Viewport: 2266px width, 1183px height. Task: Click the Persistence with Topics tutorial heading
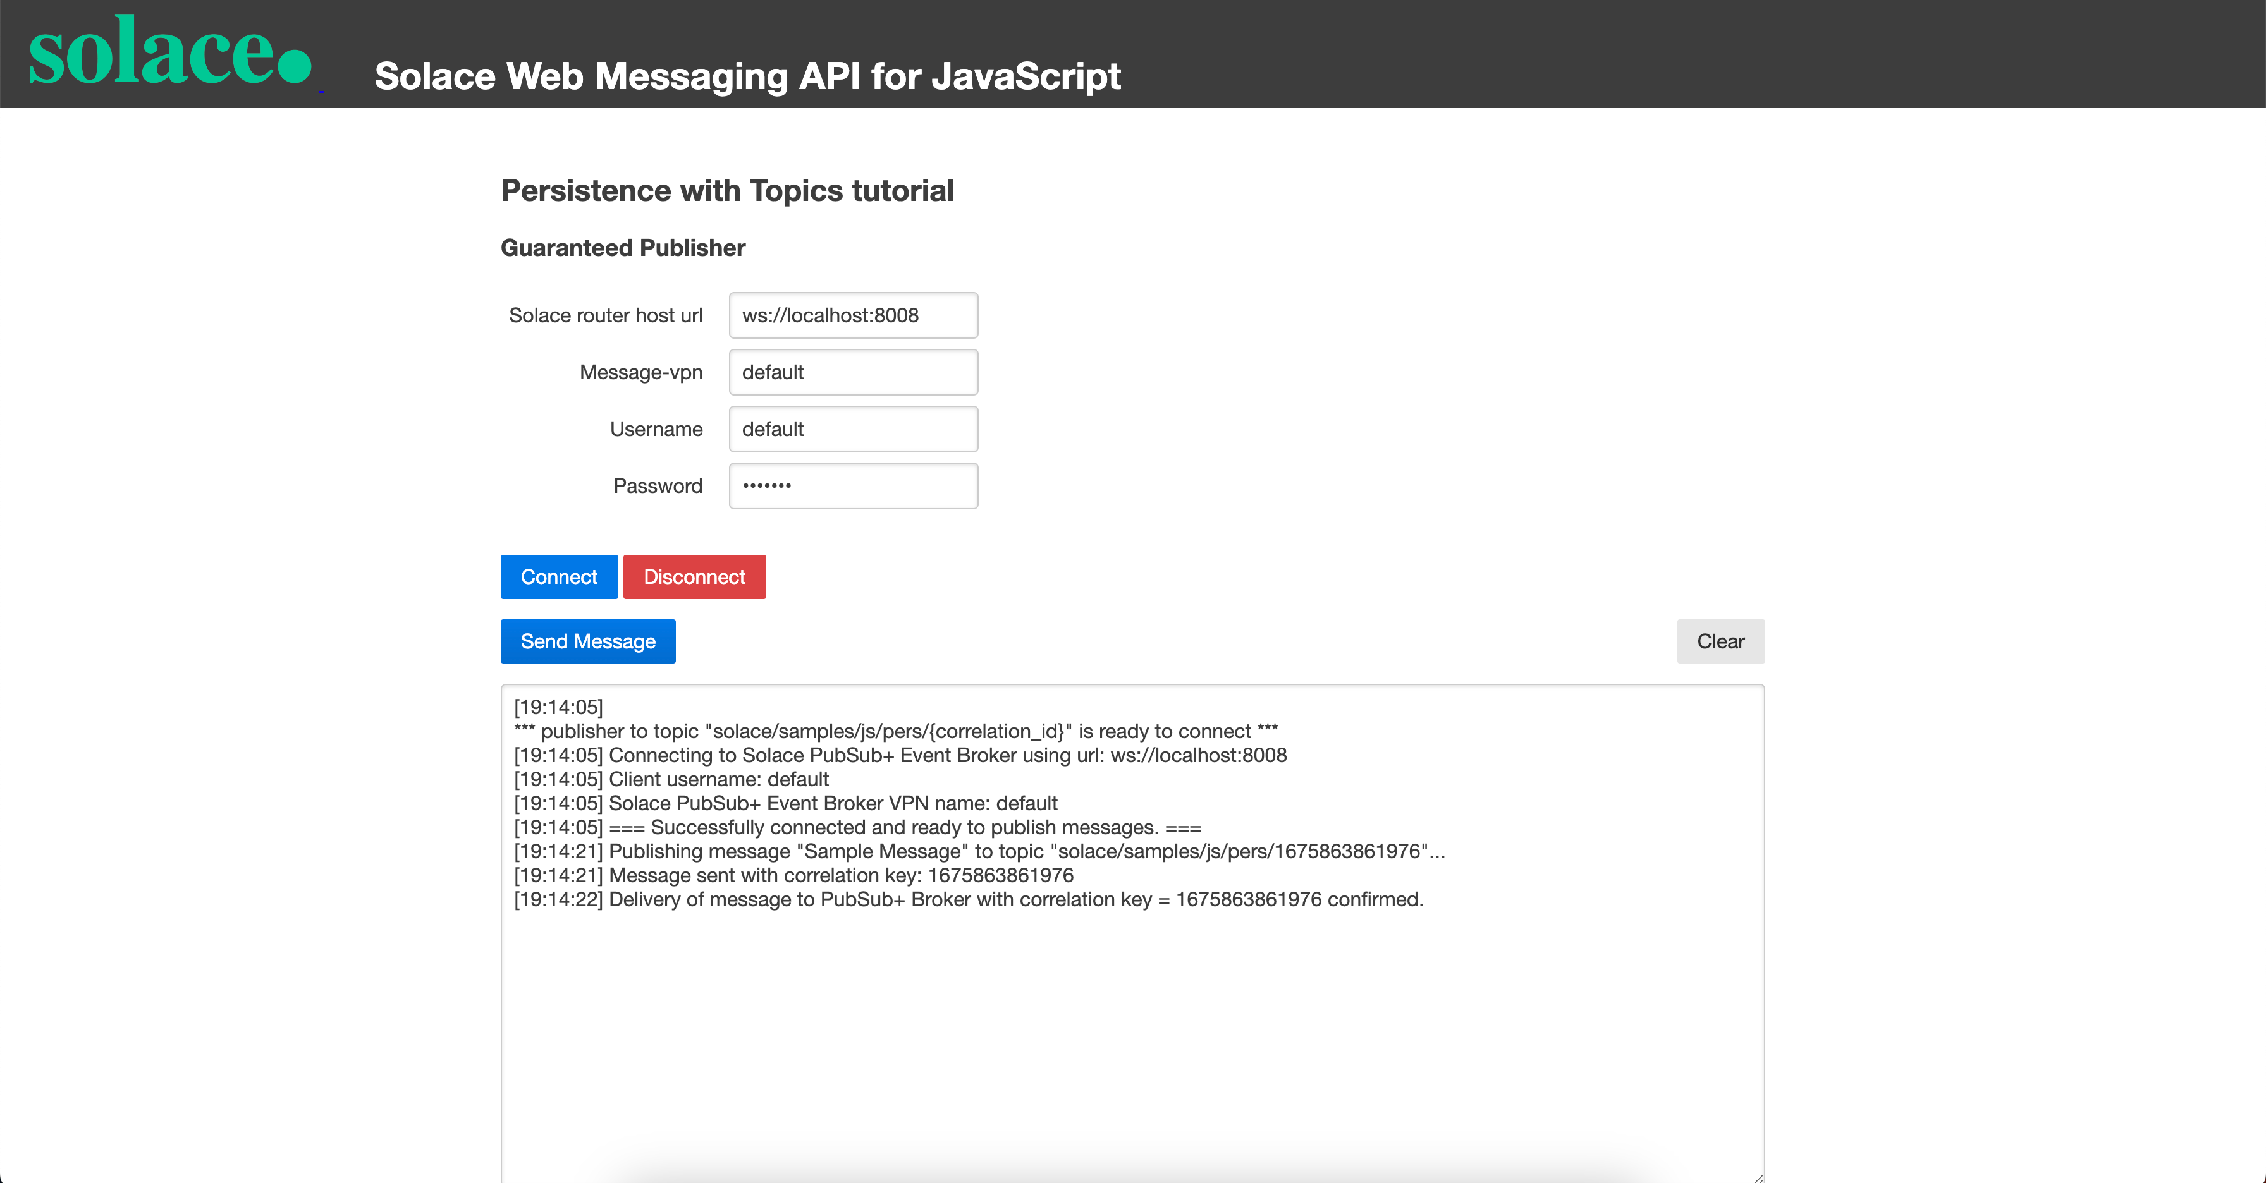click(x=726, y=191)
